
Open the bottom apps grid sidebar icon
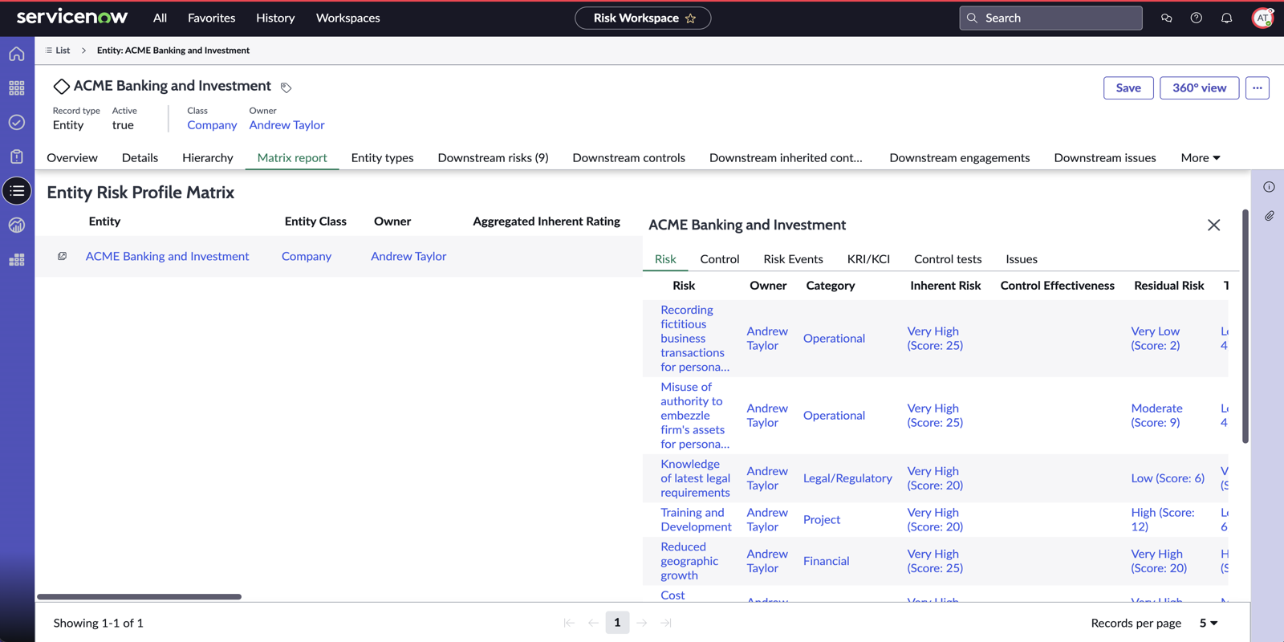[x=17, y=260]
